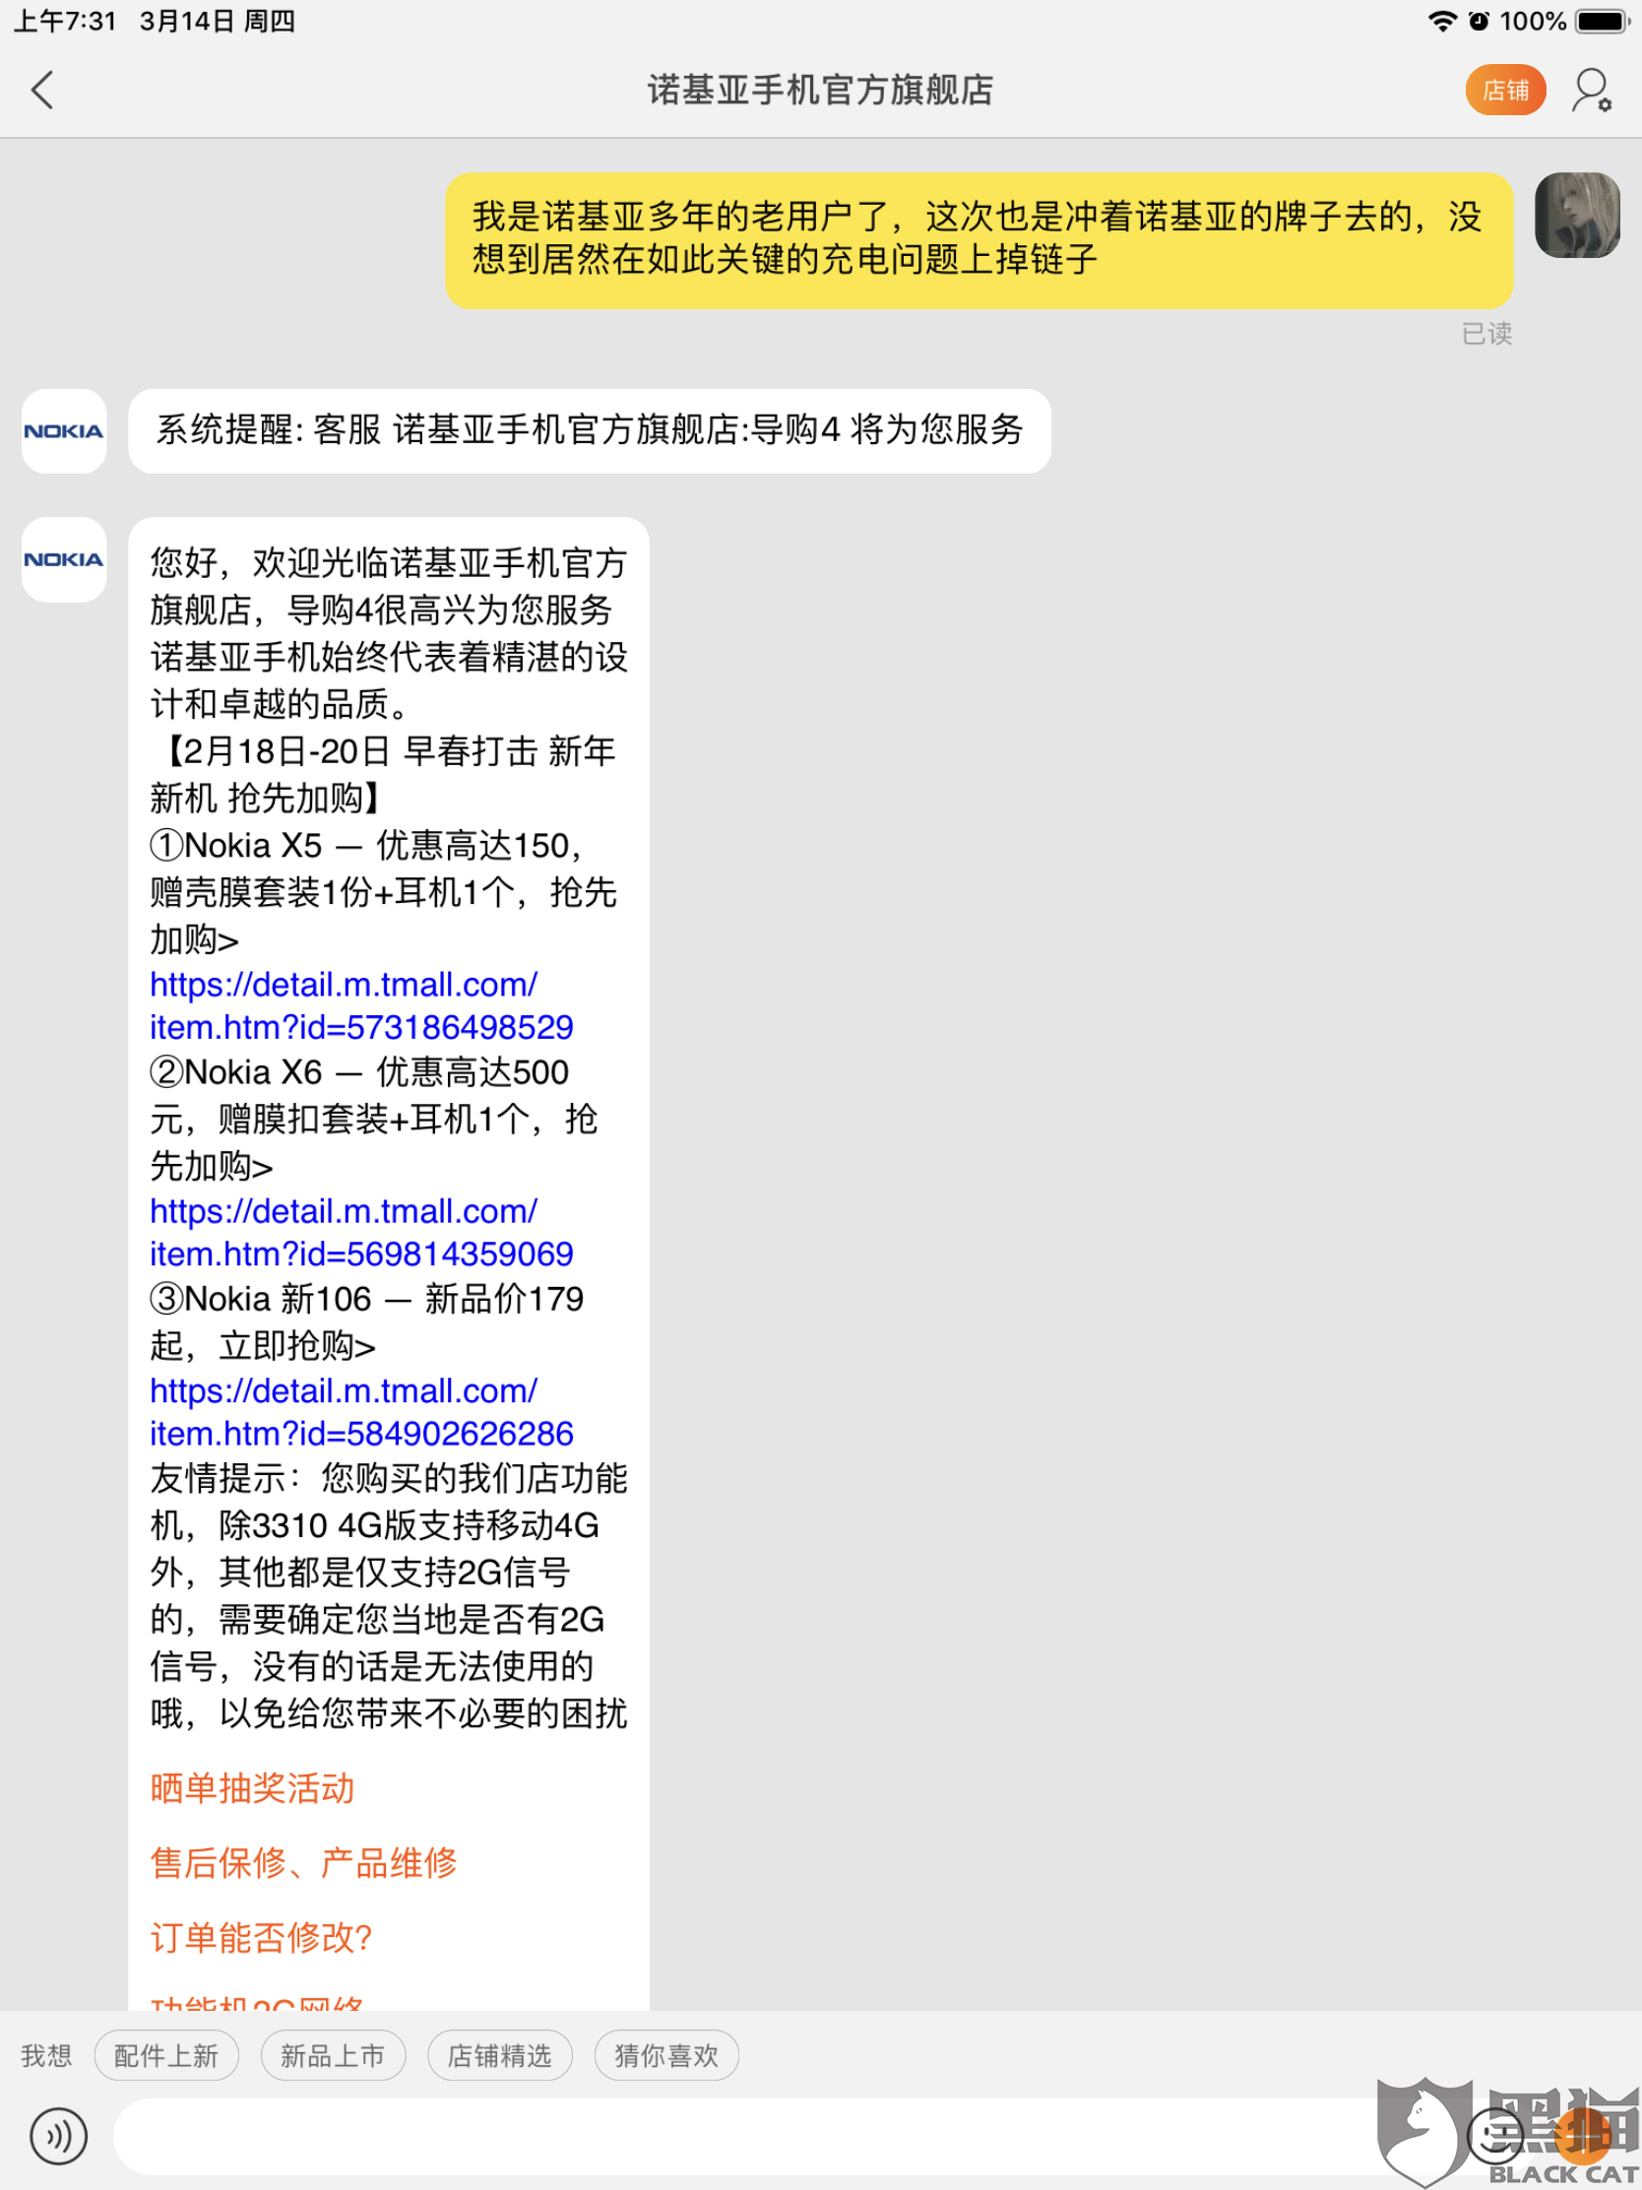
Task: Tap the user avatar beside the yellow message
Action: tap(1577, 215)
